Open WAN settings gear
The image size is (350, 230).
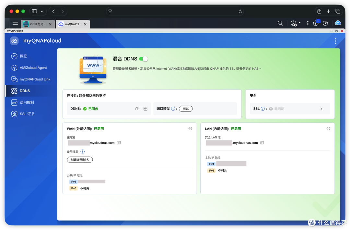(x=190, y=129)
